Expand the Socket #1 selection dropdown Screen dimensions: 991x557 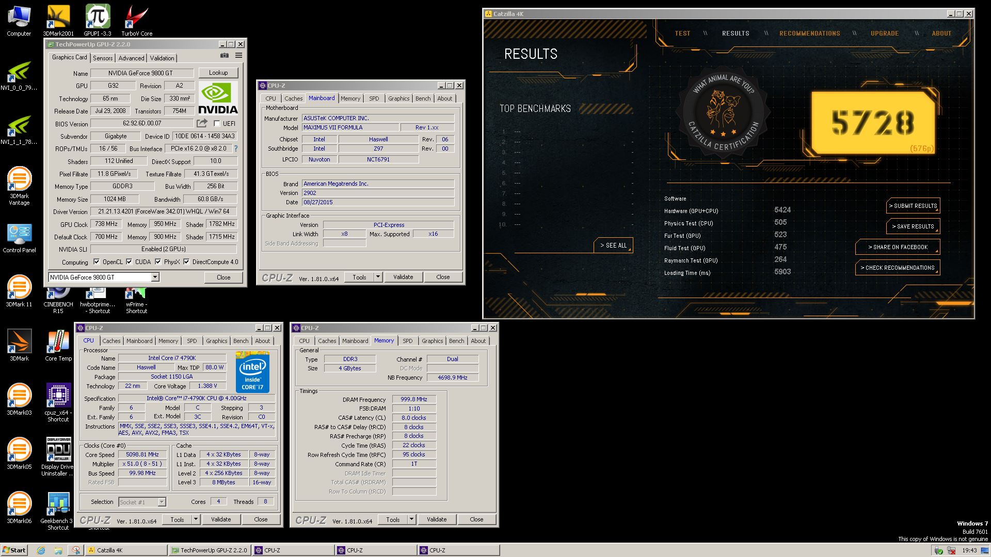pos(162,502)
